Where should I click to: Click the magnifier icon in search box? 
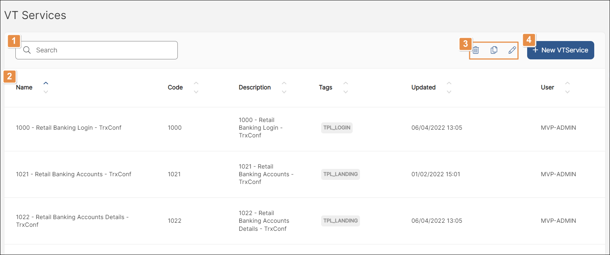click(27, 50)
